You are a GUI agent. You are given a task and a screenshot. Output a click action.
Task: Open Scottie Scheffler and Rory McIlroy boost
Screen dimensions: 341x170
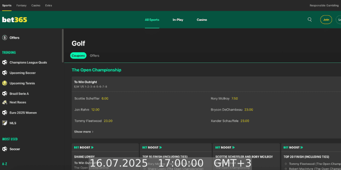tap(246, 156)
